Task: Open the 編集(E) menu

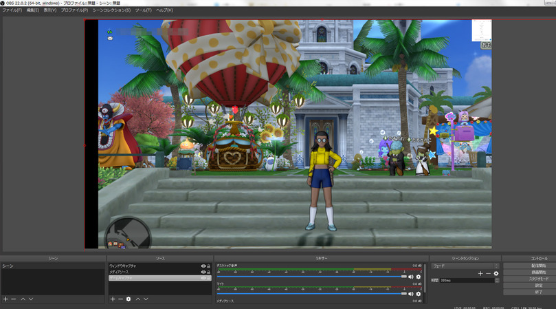Action: point(32,10)
